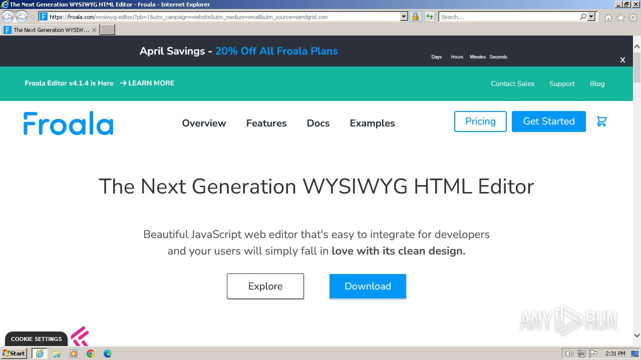Open the Examples menu

click(372, 123)
